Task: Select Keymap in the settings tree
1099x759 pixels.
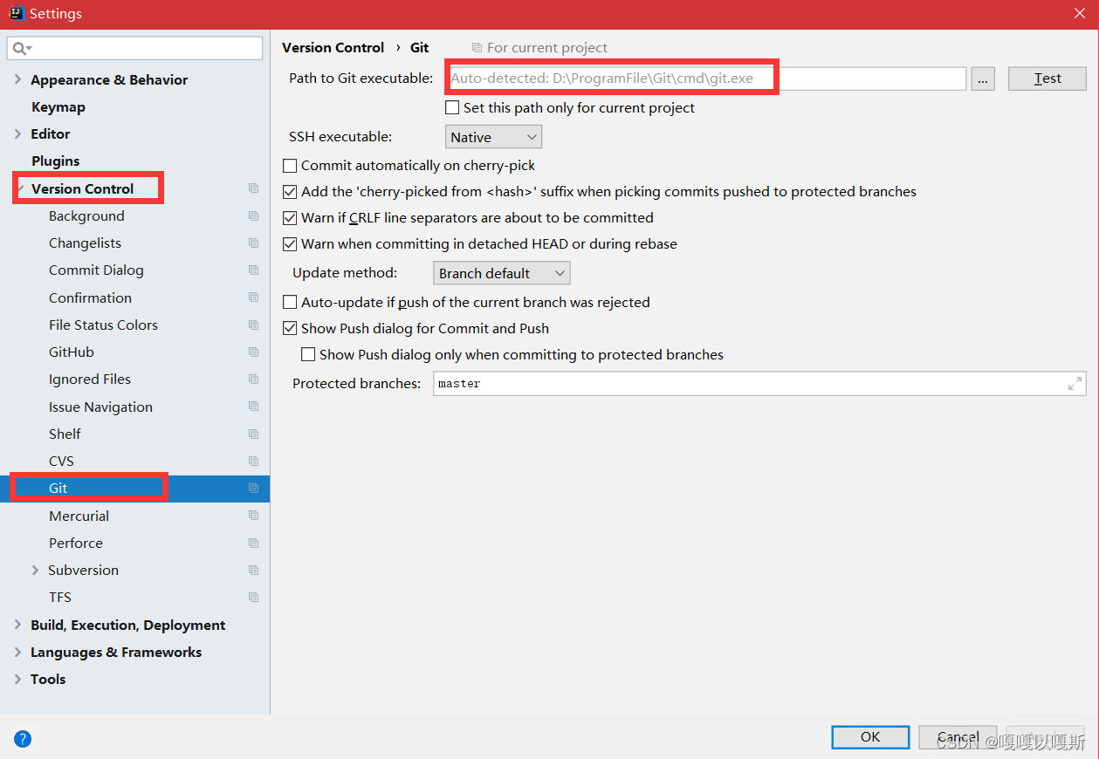Action: [58, 106]
